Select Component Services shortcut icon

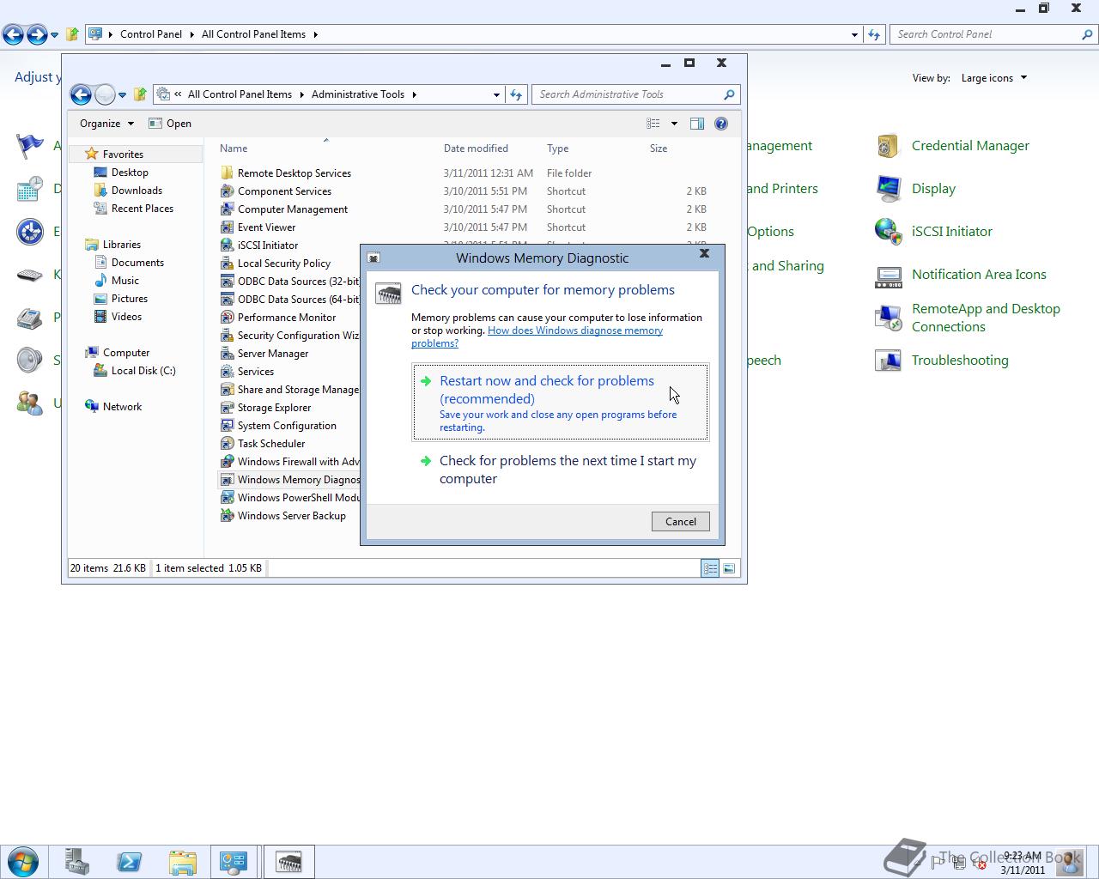pos(227,191)
